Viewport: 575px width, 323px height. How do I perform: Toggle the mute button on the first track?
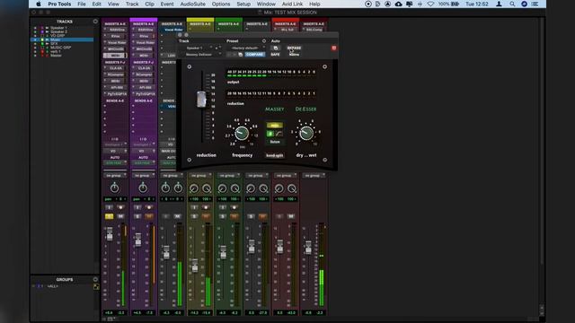click(x=120, y=216)
